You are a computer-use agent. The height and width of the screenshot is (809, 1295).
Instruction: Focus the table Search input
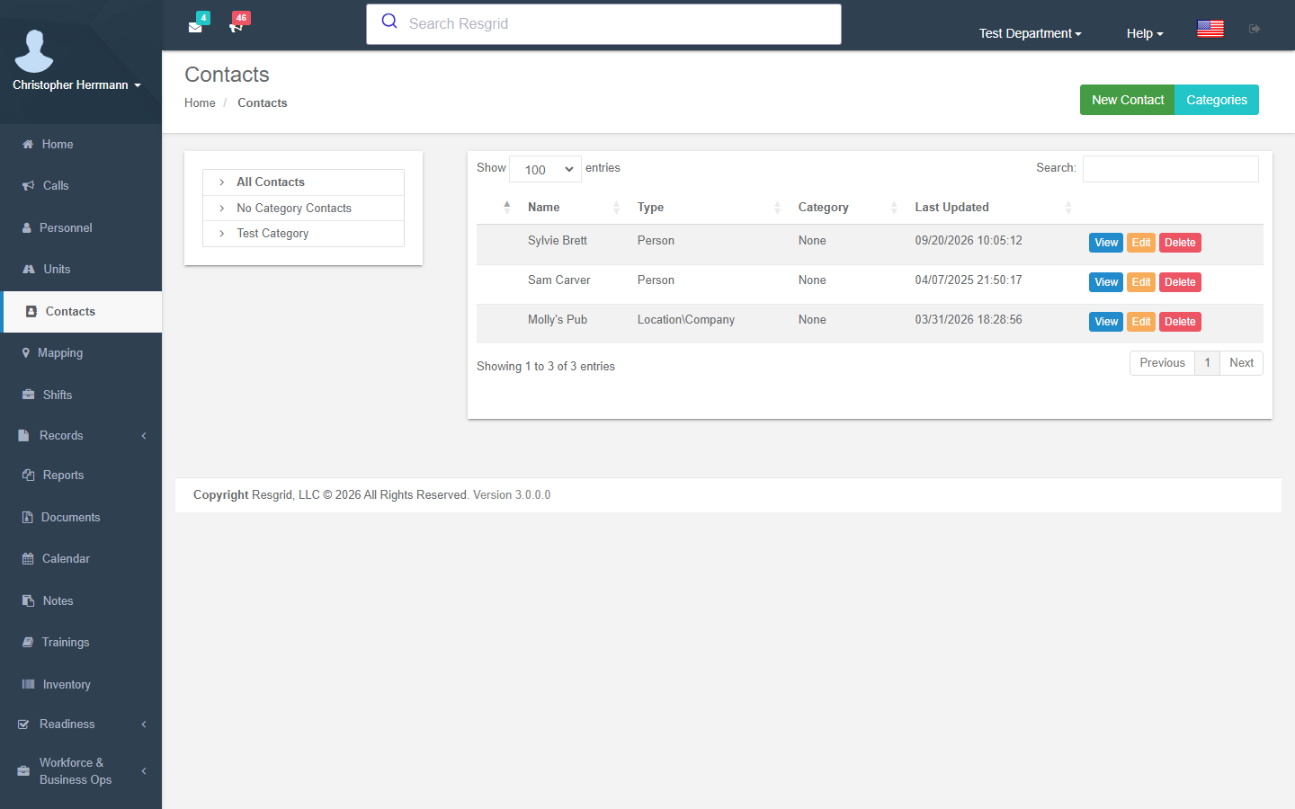point(1170,169)
